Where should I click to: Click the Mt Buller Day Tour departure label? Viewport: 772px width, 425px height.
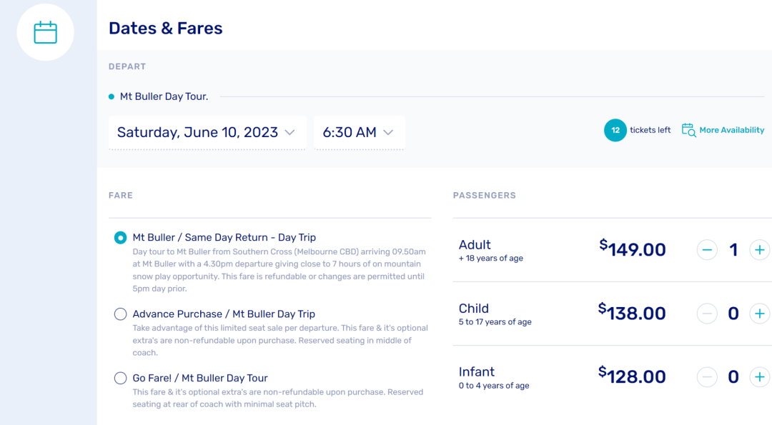(x=164, y=96)
